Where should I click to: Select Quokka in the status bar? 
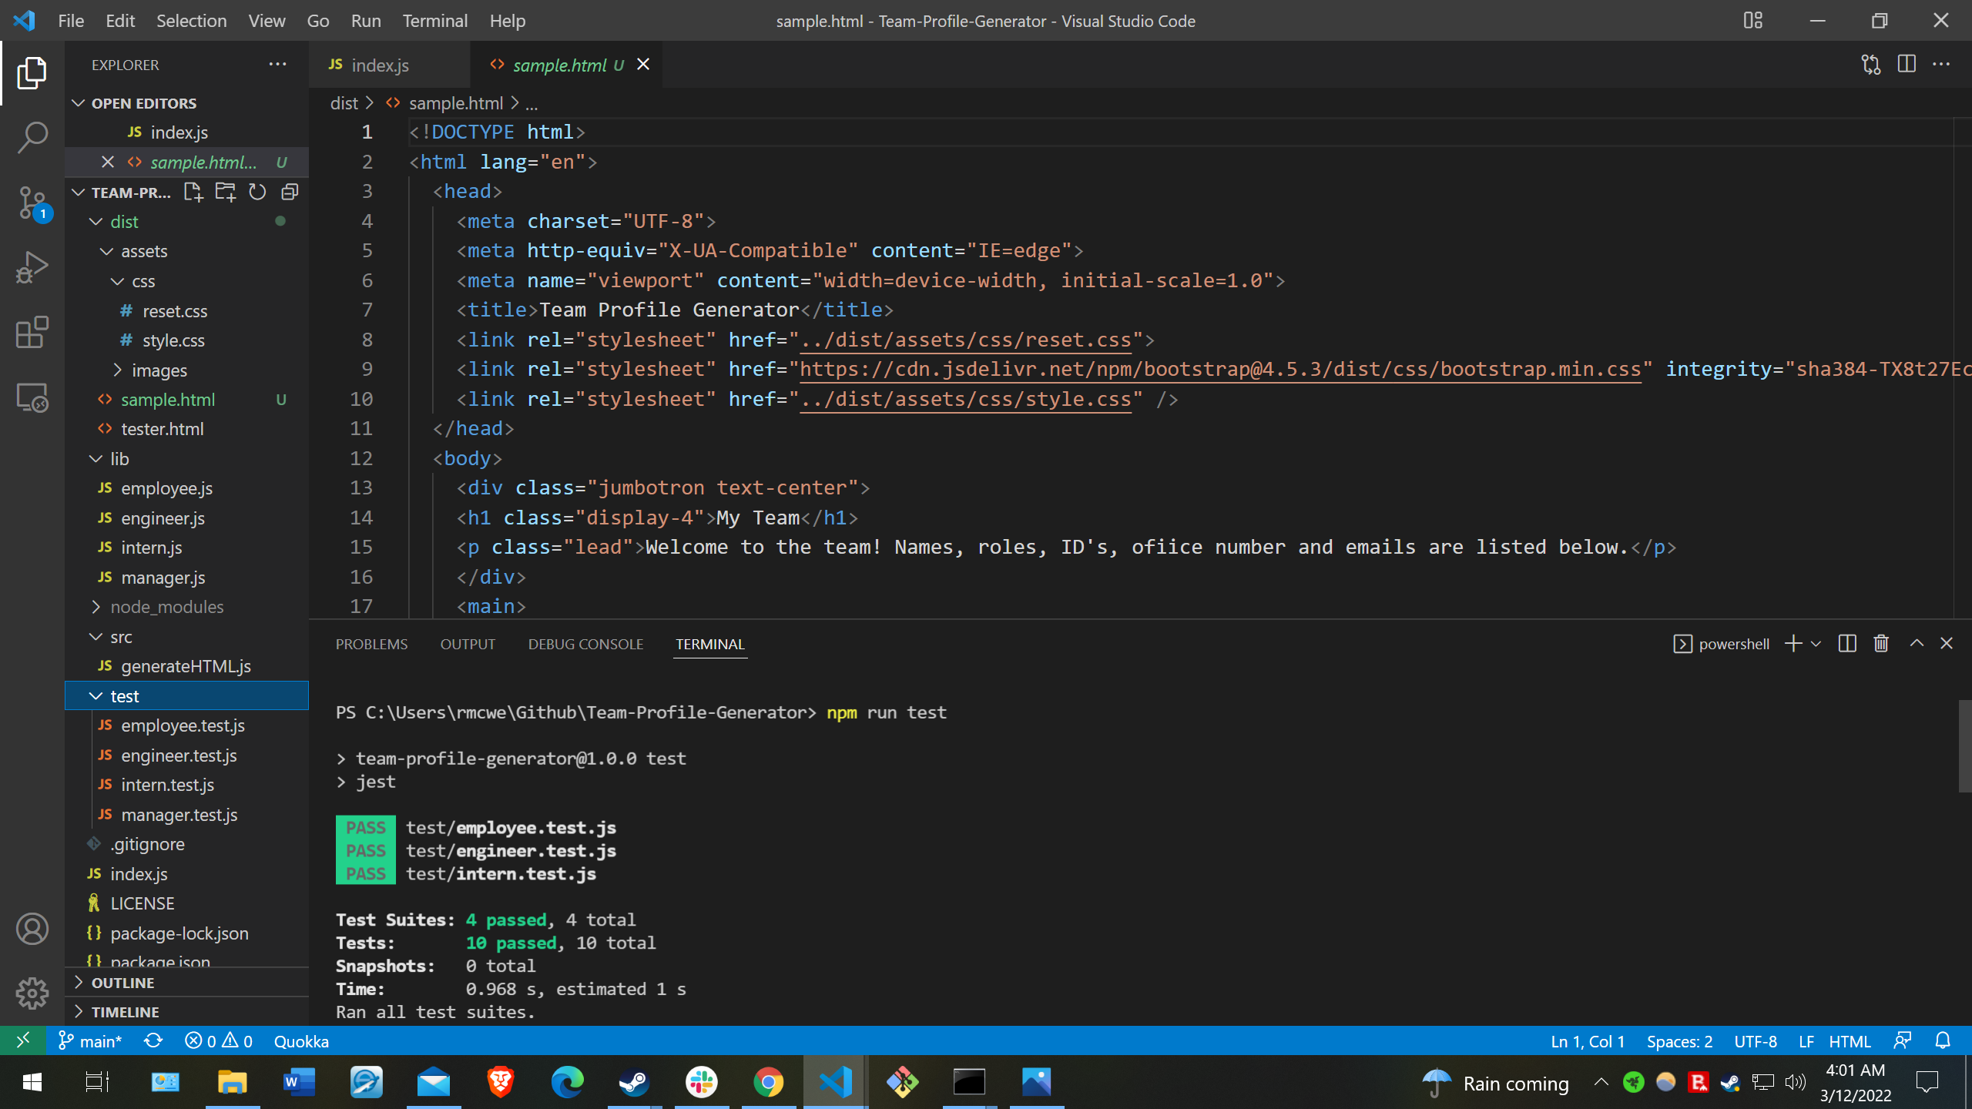coord(300,1040)
